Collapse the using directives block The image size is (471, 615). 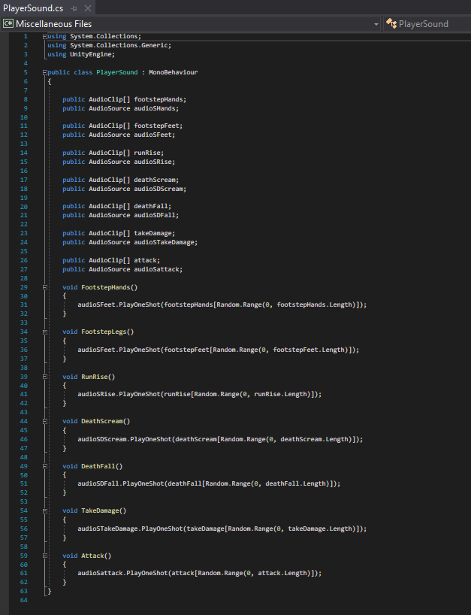tap(44, 36)
